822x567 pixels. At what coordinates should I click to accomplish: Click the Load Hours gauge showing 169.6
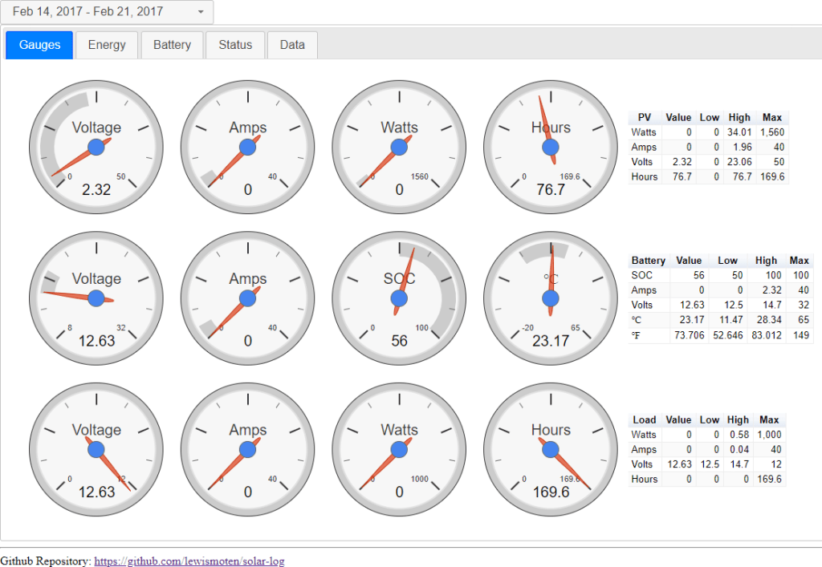click(551, 450)
